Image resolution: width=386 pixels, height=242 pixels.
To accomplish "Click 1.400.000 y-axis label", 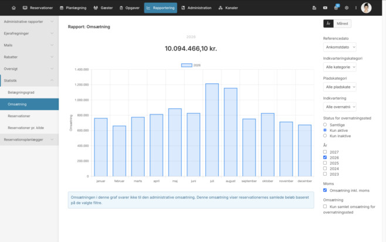I will [82, 70].
